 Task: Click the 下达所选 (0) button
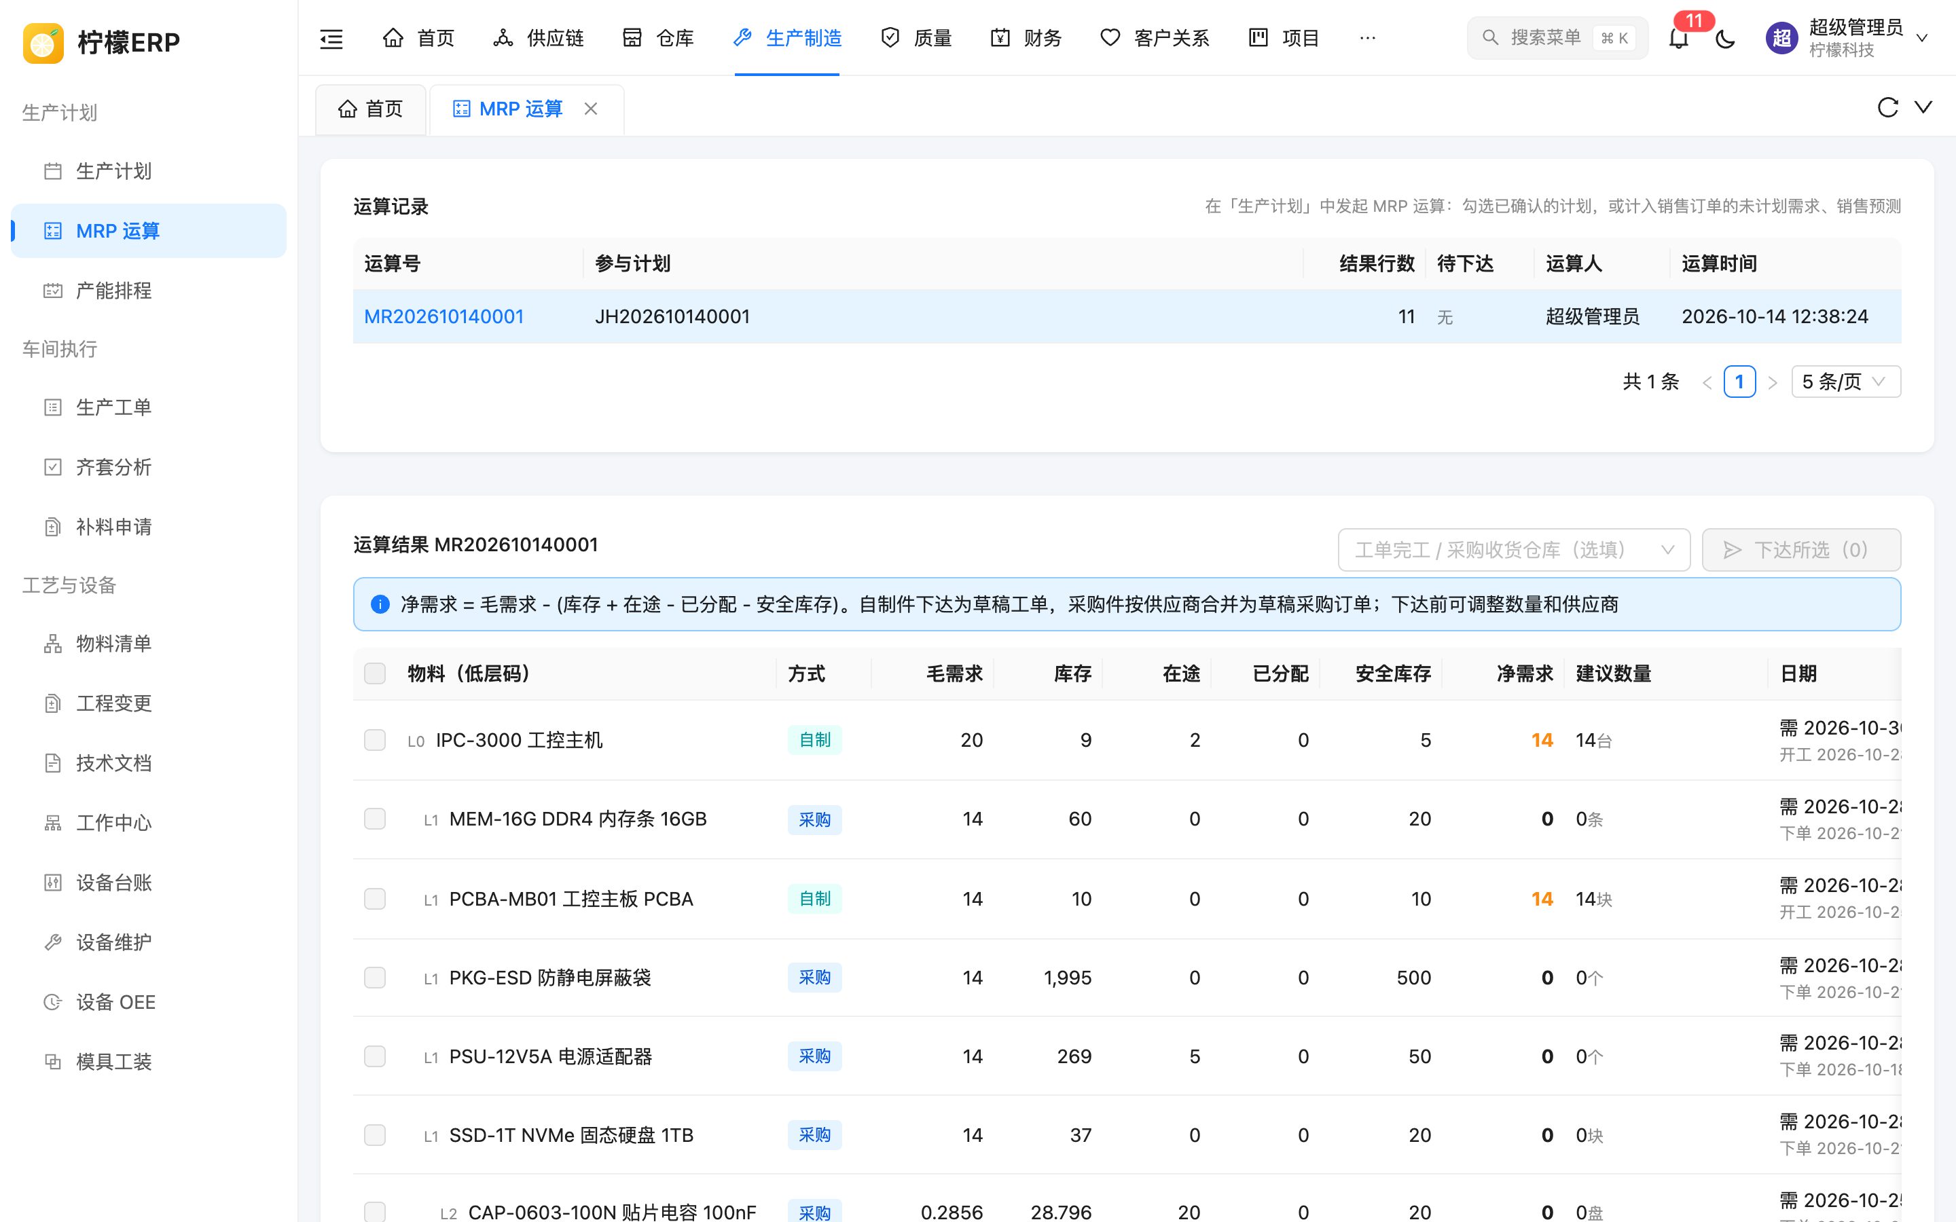1802,551
